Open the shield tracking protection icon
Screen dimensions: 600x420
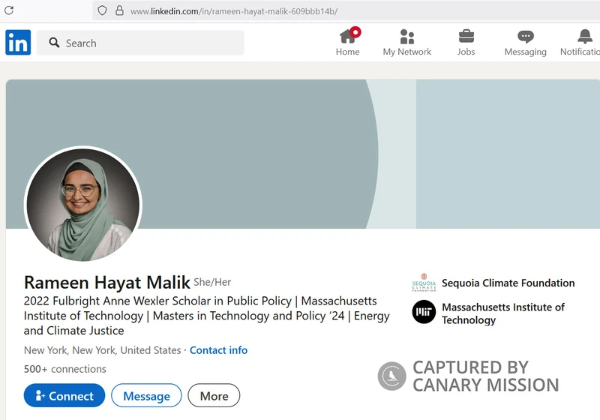[102, 10]
